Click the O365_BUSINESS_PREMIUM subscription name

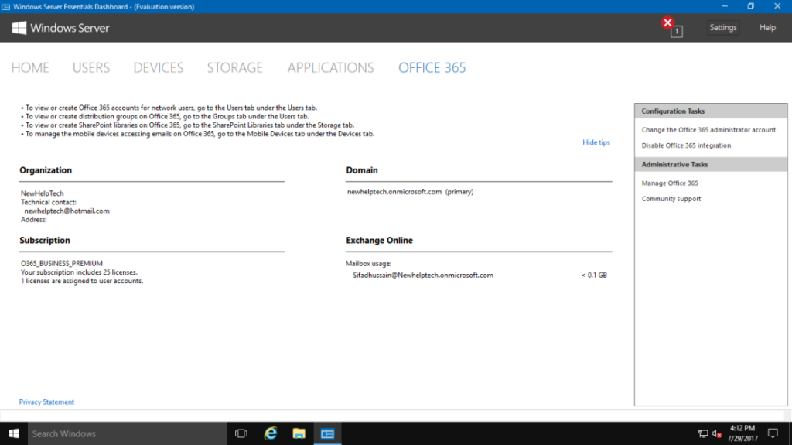[x=62, y=263]
